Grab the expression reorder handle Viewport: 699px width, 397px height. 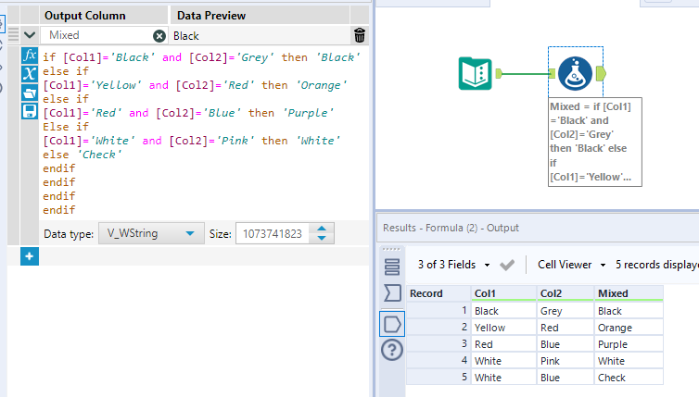[13, 34]
